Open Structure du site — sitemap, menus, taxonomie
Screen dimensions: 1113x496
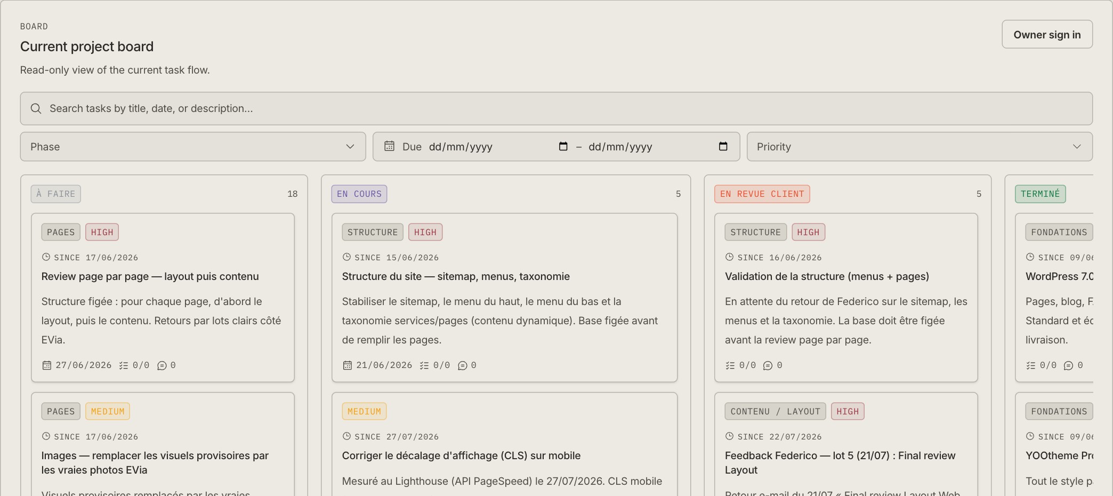[456, 276]
